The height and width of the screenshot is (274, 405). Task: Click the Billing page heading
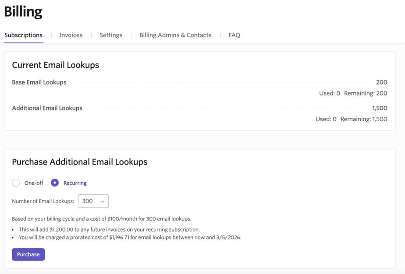coord(23,12)
